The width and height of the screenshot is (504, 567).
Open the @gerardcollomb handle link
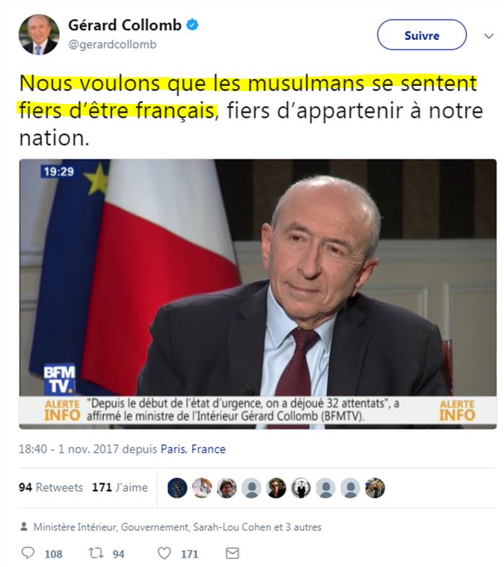tap(113, 45)
